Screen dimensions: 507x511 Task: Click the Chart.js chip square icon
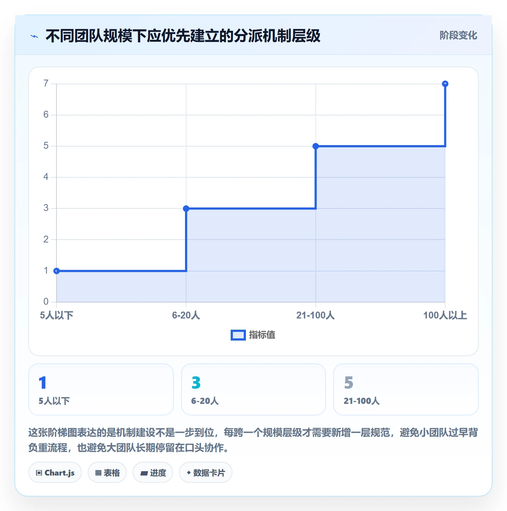39,473
